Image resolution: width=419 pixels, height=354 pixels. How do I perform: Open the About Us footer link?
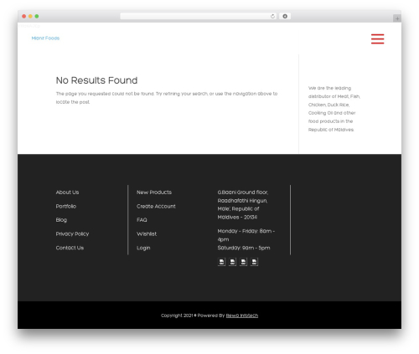coord(67,192)
